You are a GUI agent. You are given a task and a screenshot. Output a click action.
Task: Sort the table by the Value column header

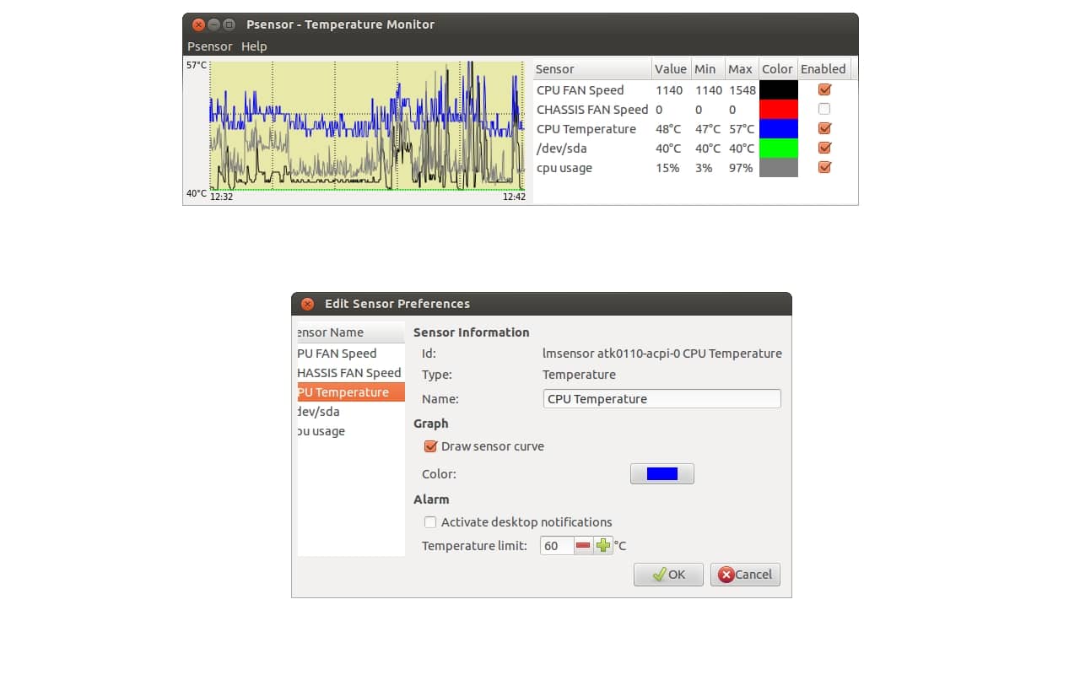(671, 69)
